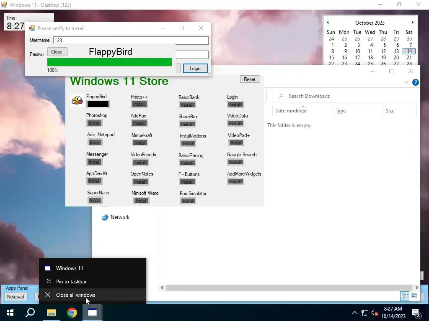Click the green FlappyBird progress bar
This screenshot has width=429, height=321.
(x=109, y=62)
